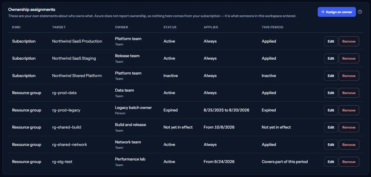Click the From 9/24/2026 applies value

click(219, 162)
